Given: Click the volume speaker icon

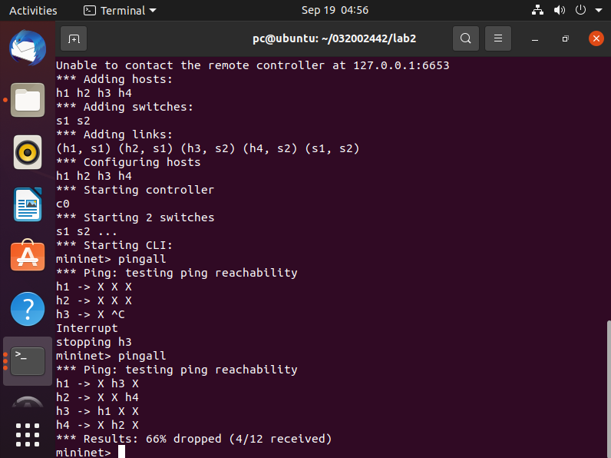Looking at the screenshot, I should (x=559, y=10).
